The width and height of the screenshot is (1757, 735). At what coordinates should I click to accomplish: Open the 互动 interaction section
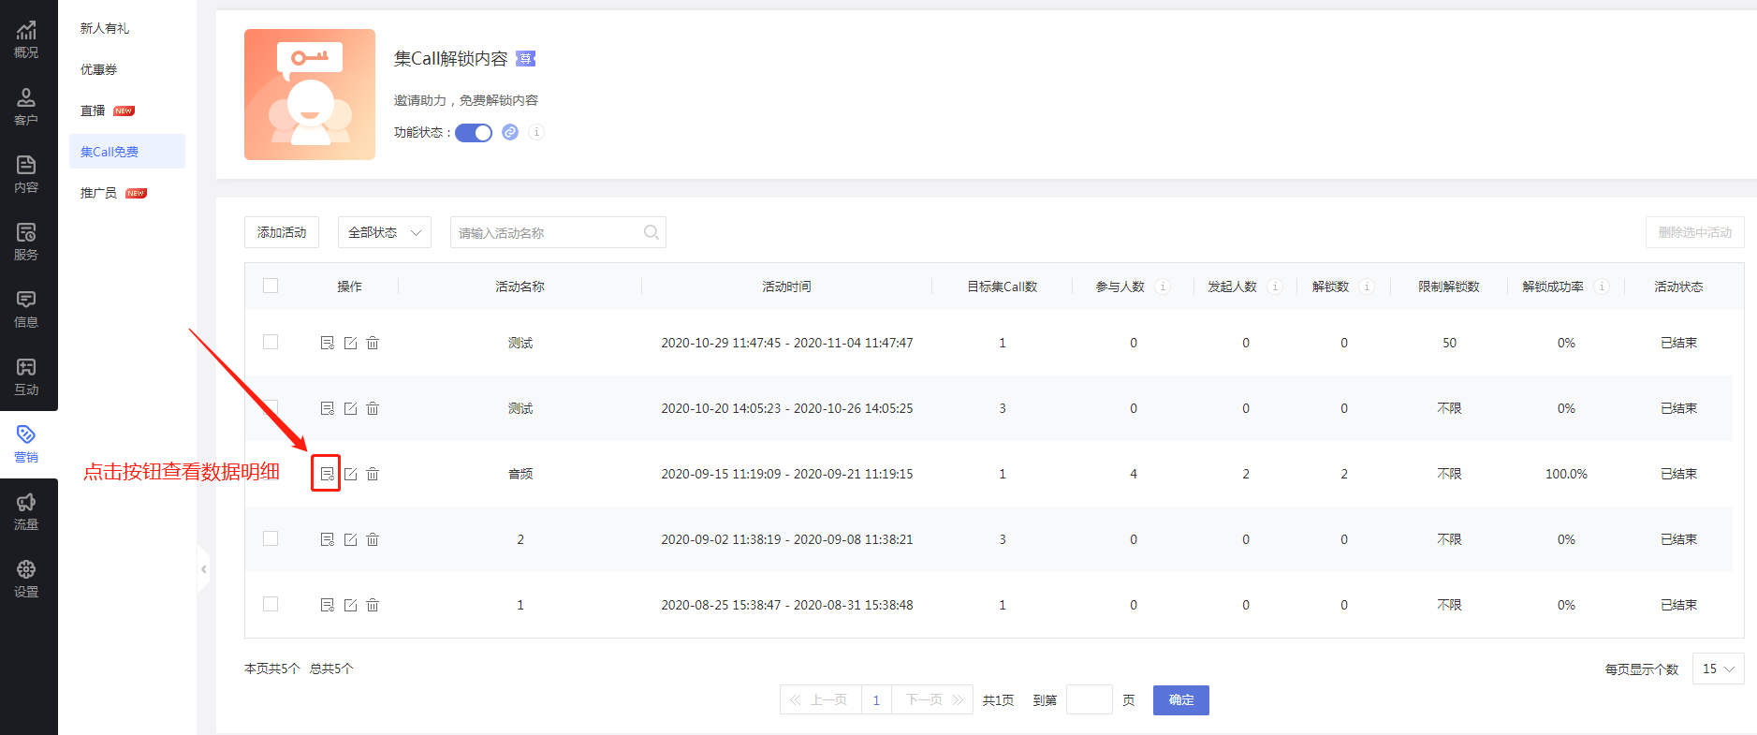coord(26,377)
